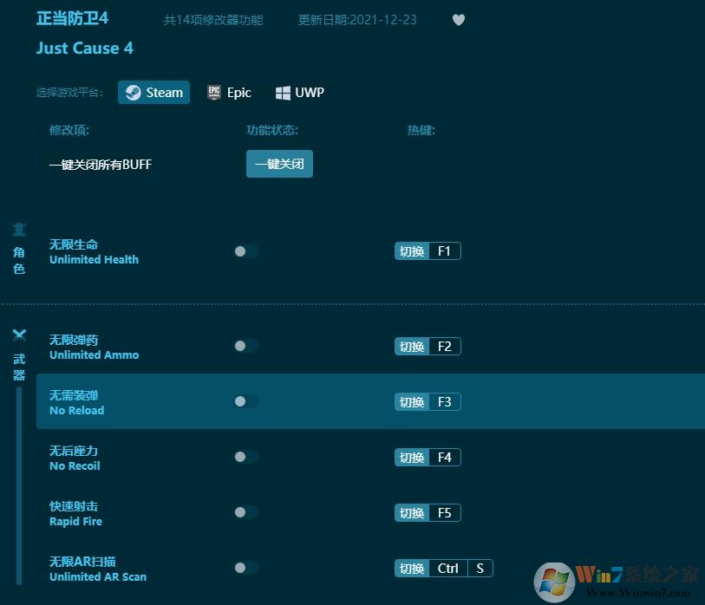Click the F1 hotkey button for Unlimited Health
This screenshot has height=605, width=705.
tap(444, 251)
